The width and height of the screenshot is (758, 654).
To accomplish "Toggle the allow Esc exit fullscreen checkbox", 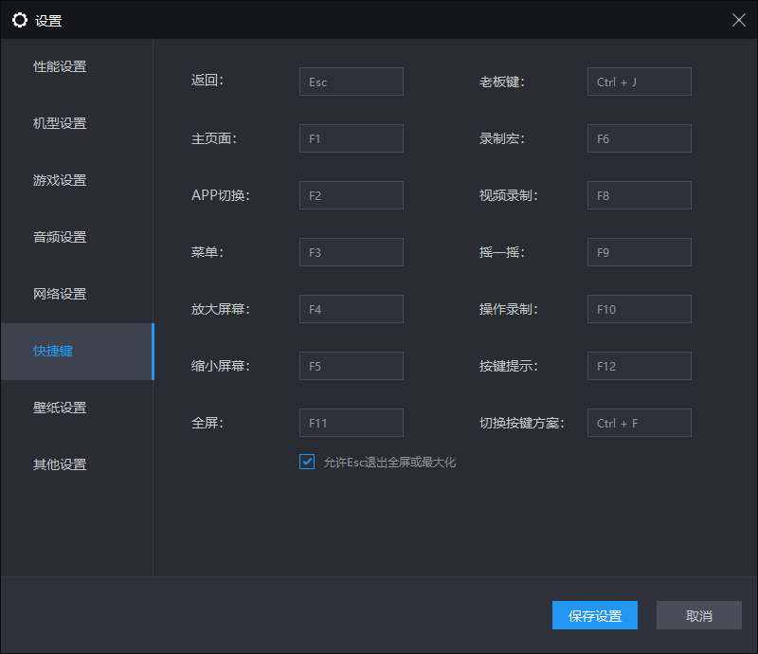I will coord(307,462).
